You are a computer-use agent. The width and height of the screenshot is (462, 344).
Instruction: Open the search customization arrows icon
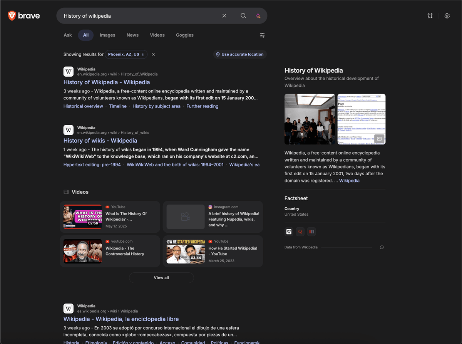(430, 15)
